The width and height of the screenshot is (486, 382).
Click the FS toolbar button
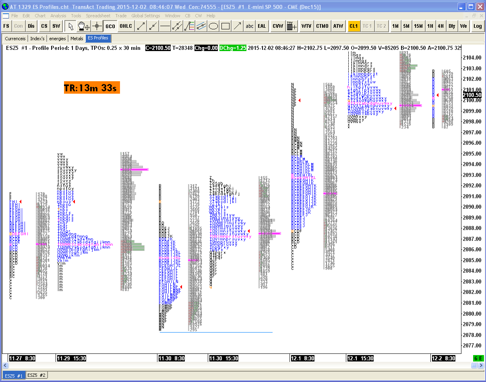pos(6,26)
